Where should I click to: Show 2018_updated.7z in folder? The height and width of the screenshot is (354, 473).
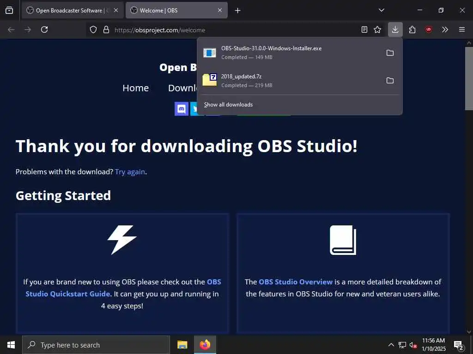tap(390, 80)
